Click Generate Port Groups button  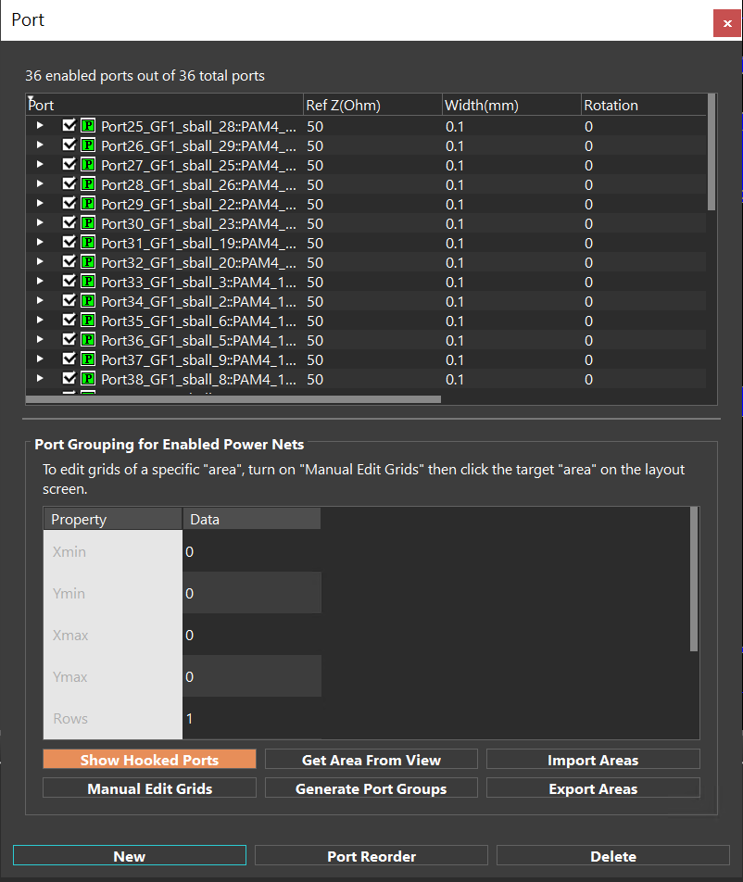click(371, 788)
